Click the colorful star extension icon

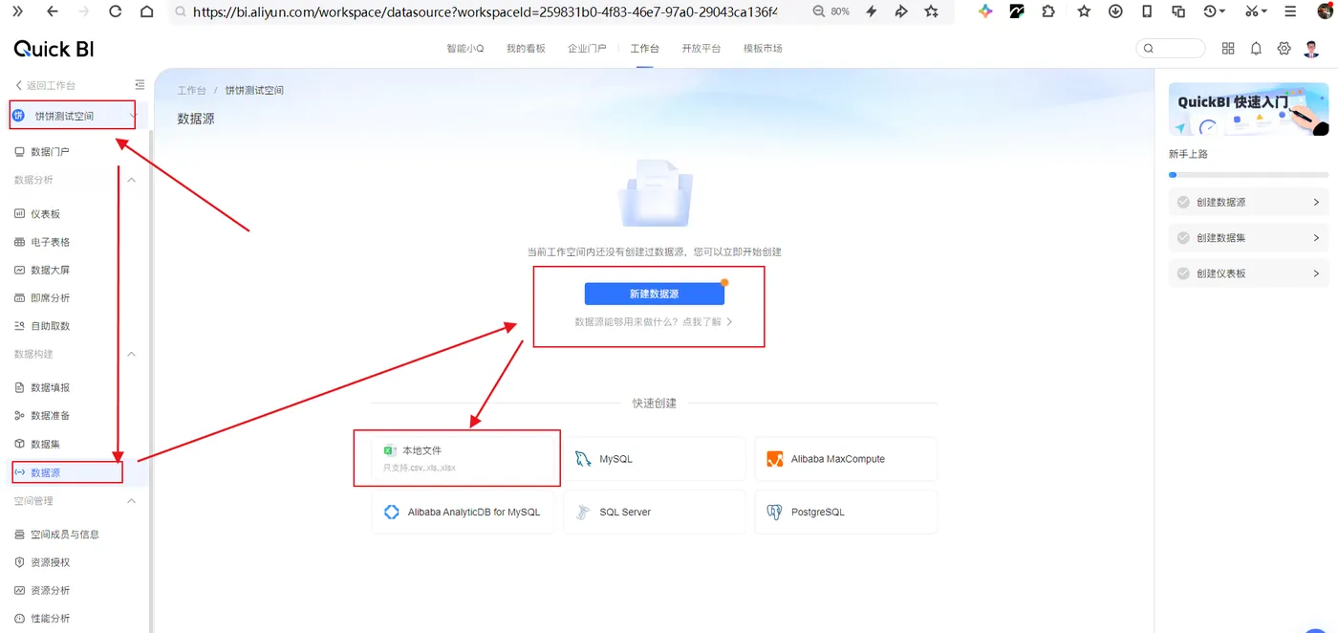coord(986,11)
